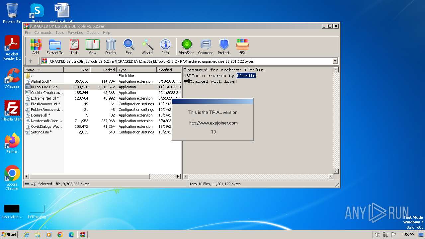Select Newtonsoft.Json file row

[98, 121]
